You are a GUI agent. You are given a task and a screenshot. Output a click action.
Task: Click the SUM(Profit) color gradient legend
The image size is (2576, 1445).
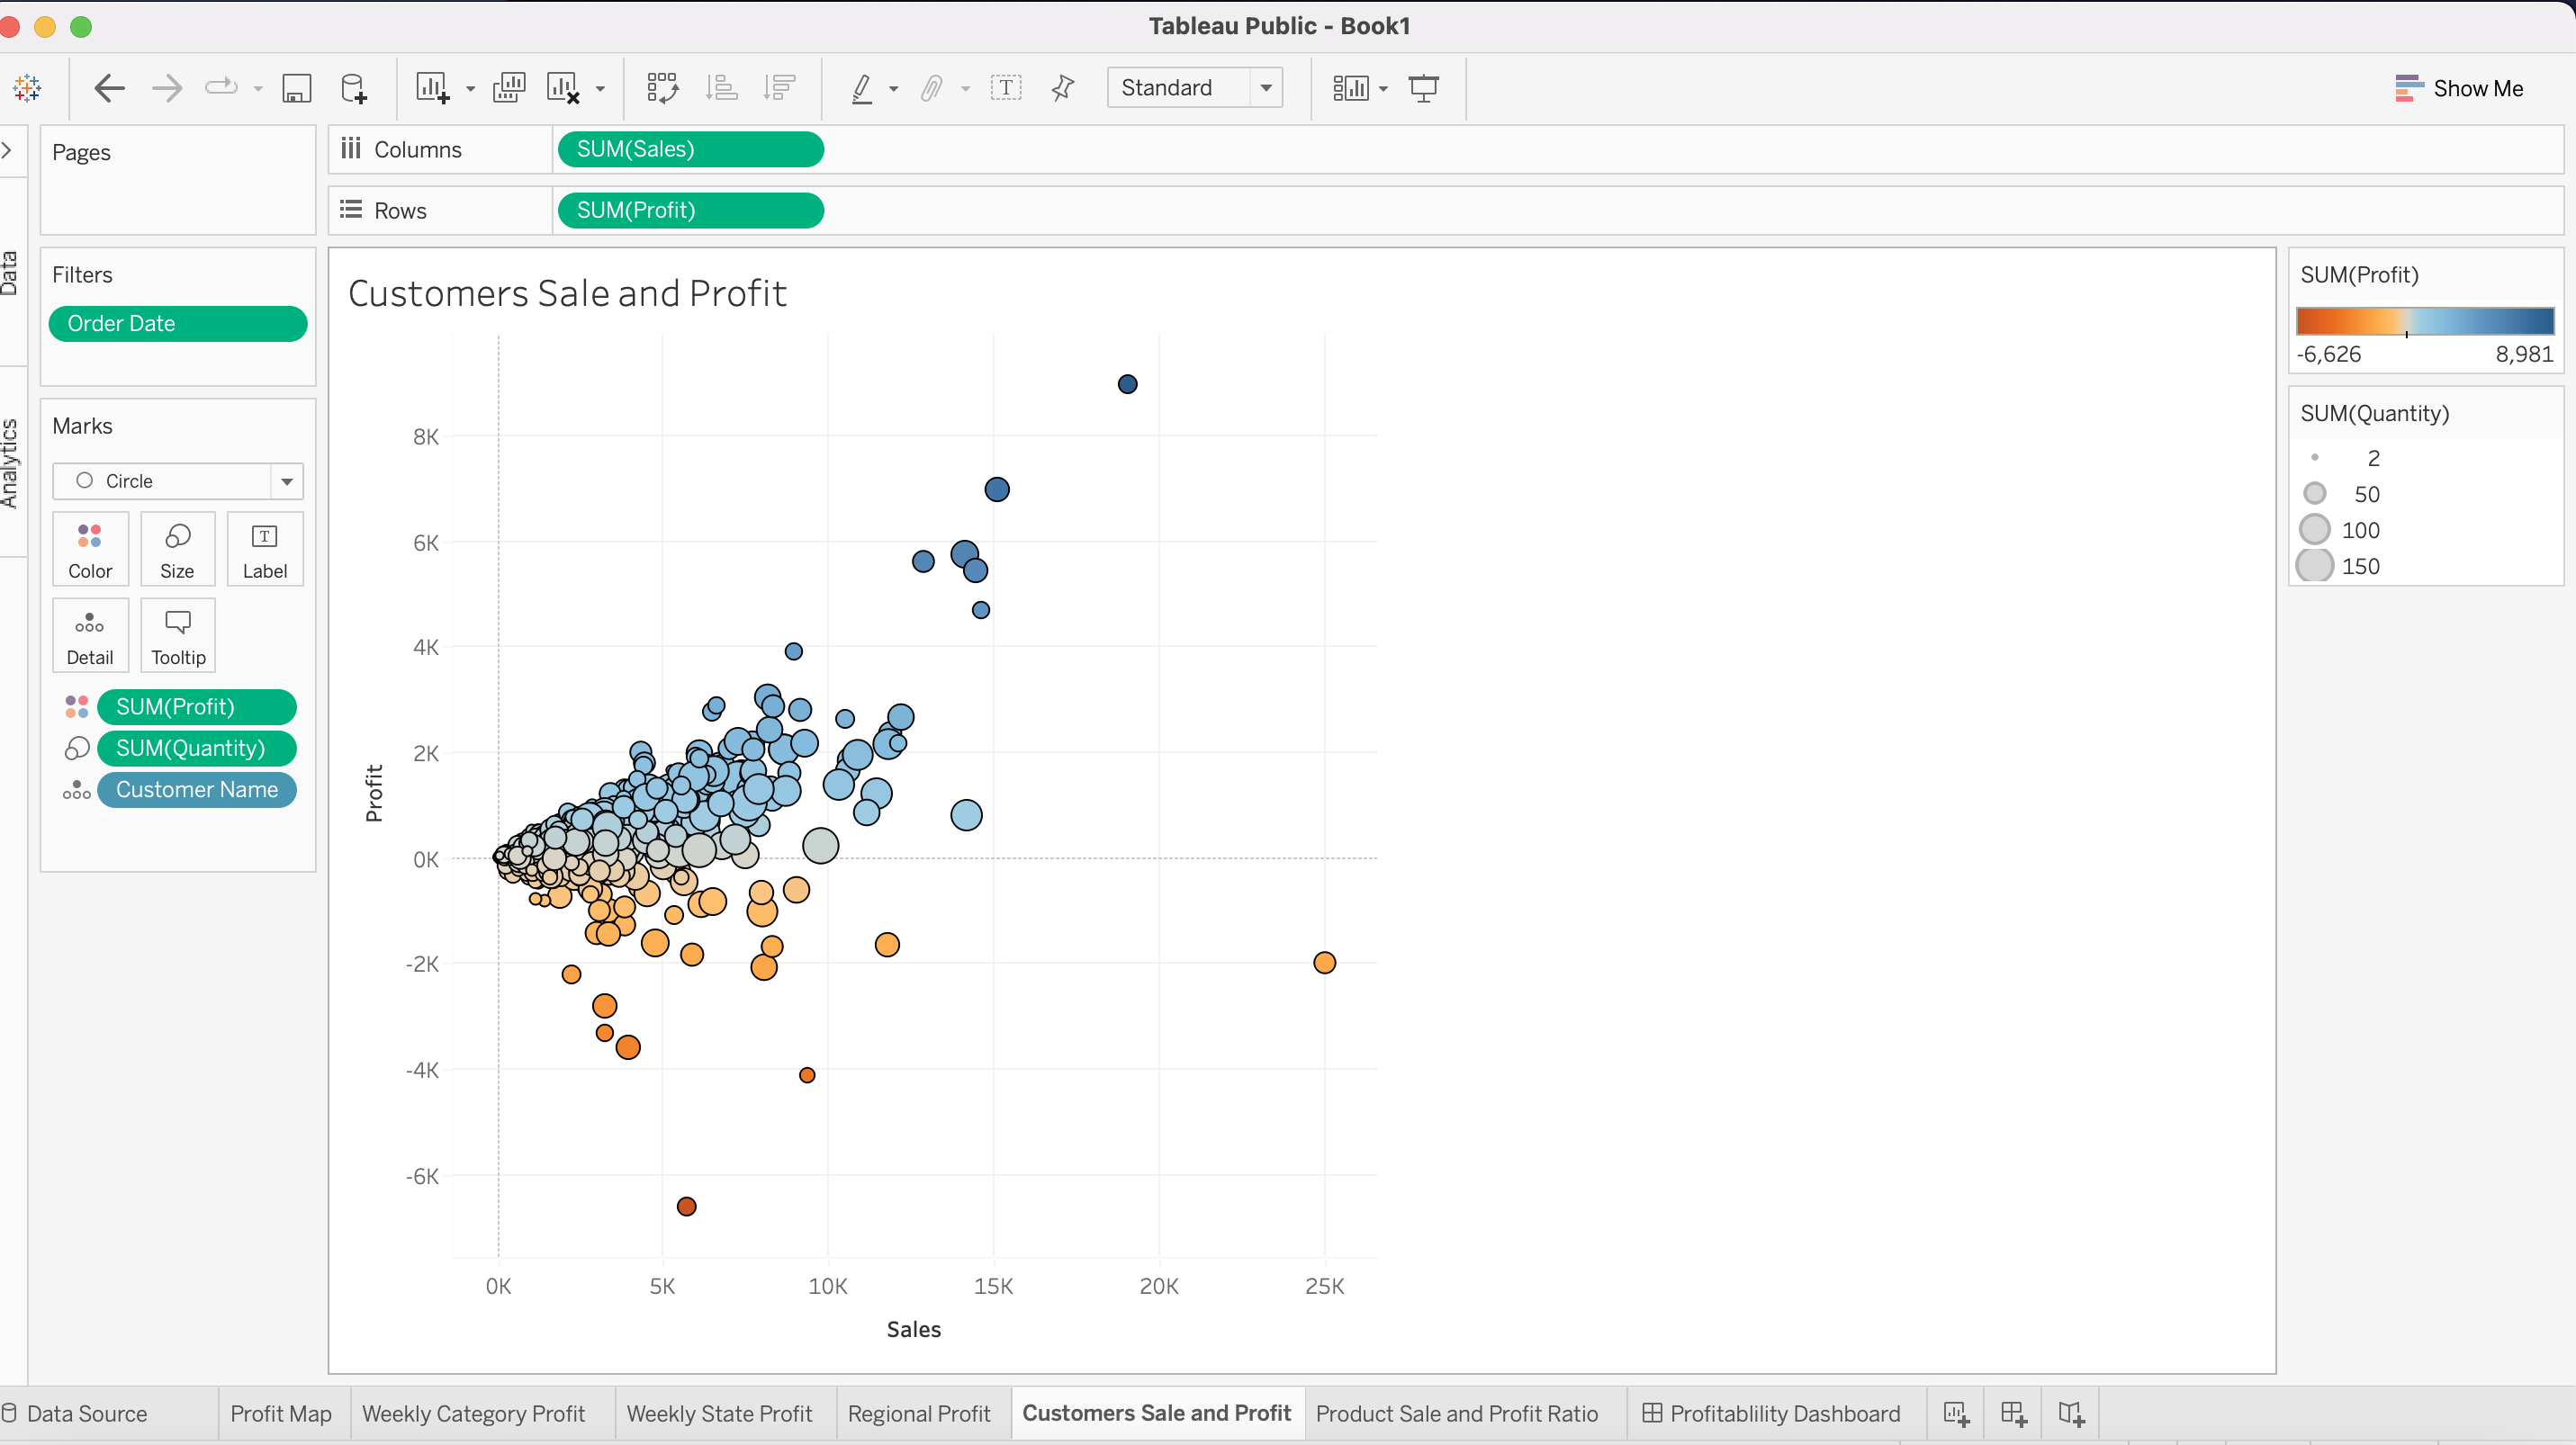[x=2425, y=321]
